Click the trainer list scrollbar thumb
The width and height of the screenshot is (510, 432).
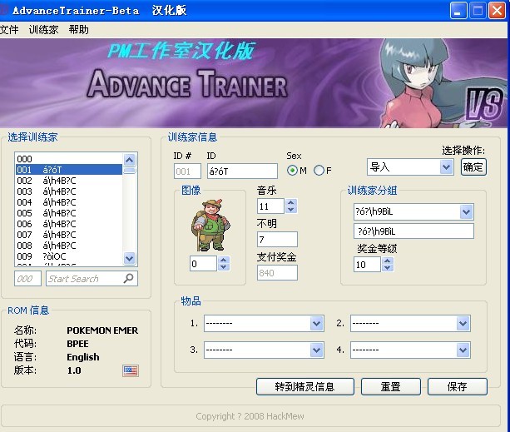[x=130, y=171]
